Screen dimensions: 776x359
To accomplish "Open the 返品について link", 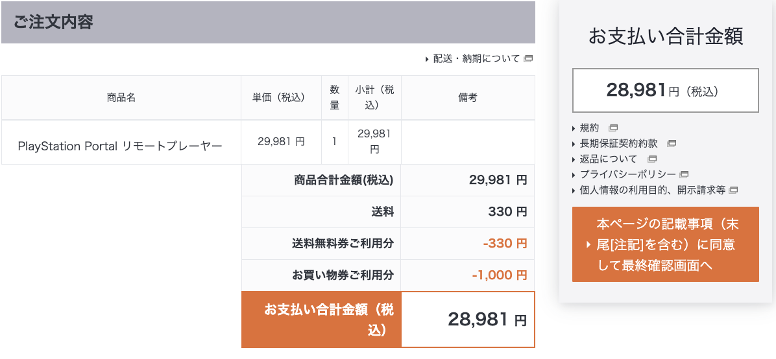I will point(609,159).
